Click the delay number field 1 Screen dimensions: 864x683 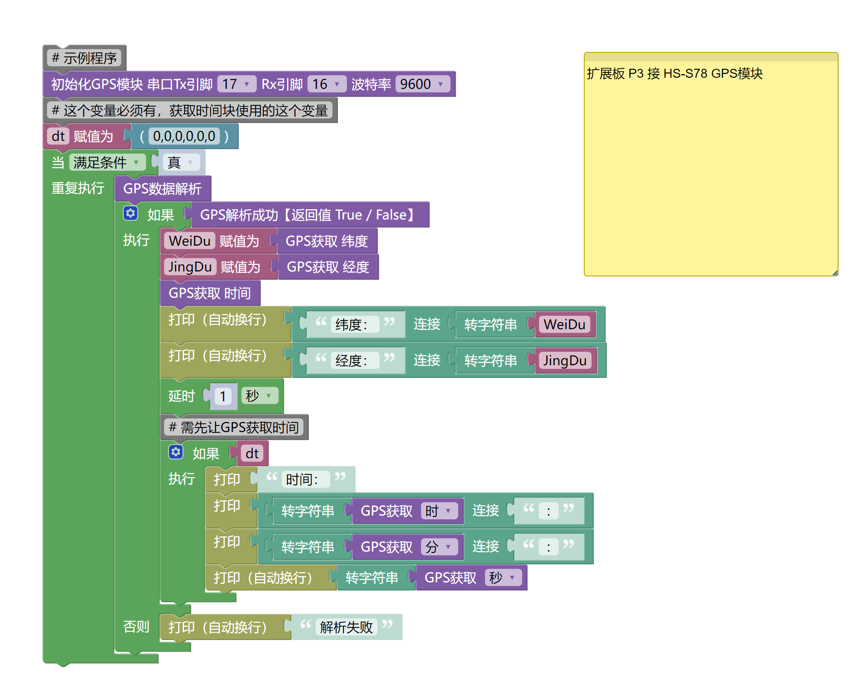pos(223,396)
